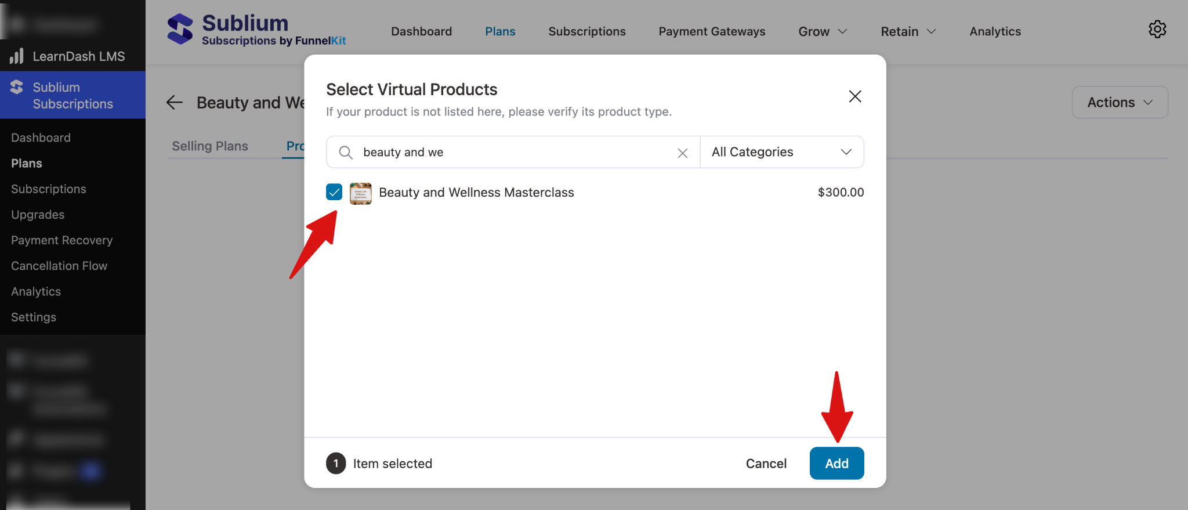Open Analytics in the sidebar
1188x510 pixels.
coord(36,291)
